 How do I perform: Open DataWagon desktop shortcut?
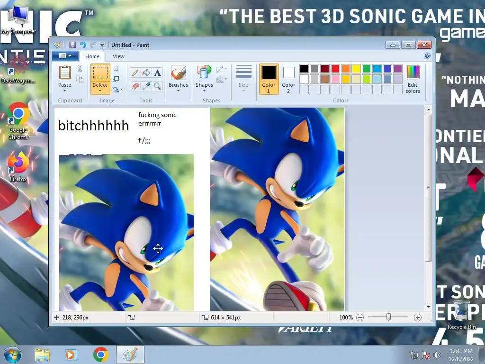[18, 70]
